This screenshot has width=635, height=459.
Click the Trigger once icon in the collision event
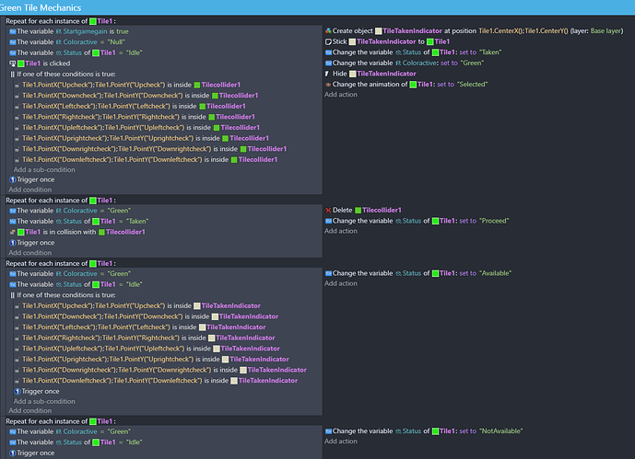pos(13,243)
